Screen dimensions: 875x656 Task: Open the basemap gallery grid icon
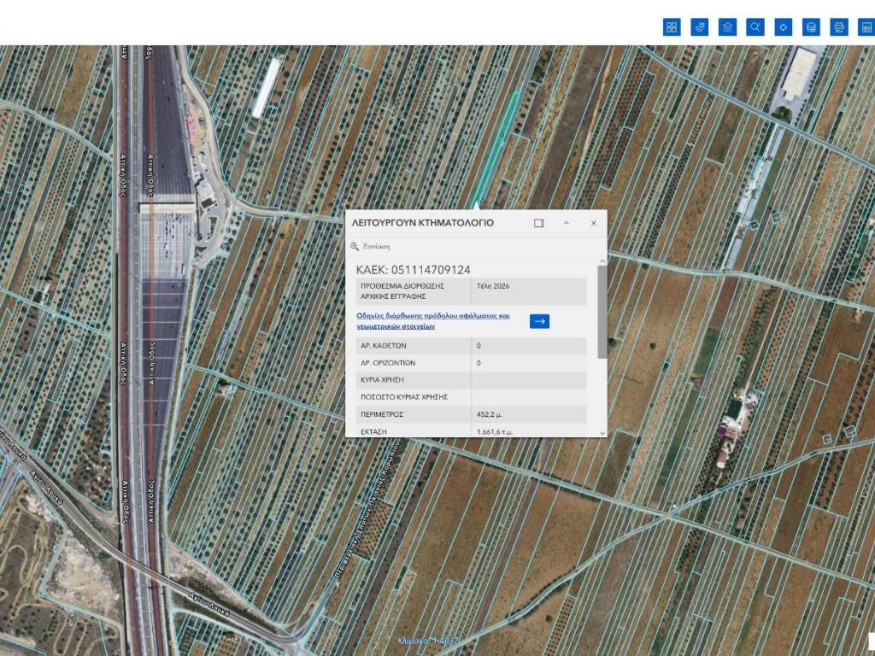(672, 27)
